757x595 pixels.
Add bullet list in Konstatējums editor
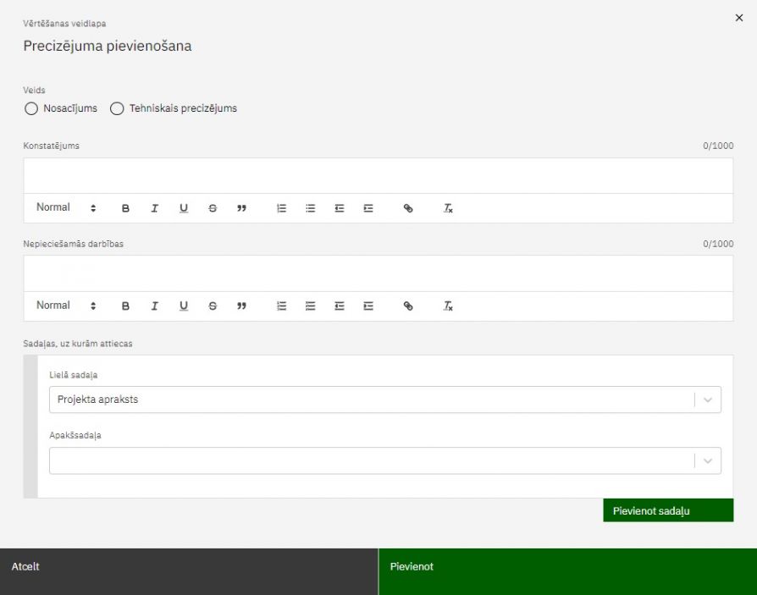(x=310, y=208)
